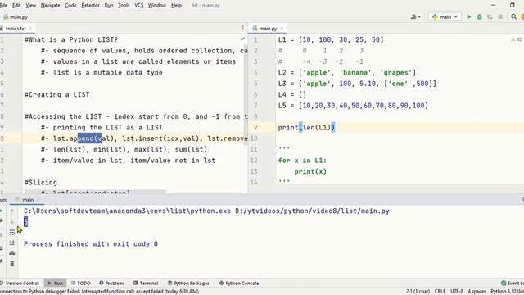Screen dimensions: 524x295
Task: Click the Python 3.10 interpreter status widget
Action: coord(507,292)
